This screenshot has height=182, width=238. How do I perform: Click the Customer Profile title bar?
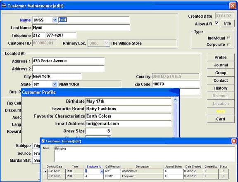pos(100,92)
